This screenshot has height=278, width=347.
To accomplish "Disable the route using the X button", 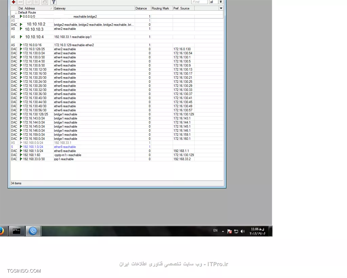I will 36,2.
